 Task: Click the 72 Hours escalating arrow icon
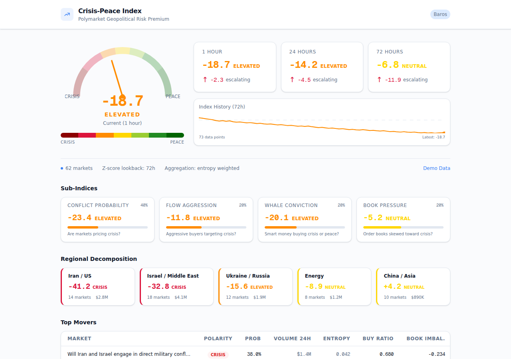(x=379, y=80)
